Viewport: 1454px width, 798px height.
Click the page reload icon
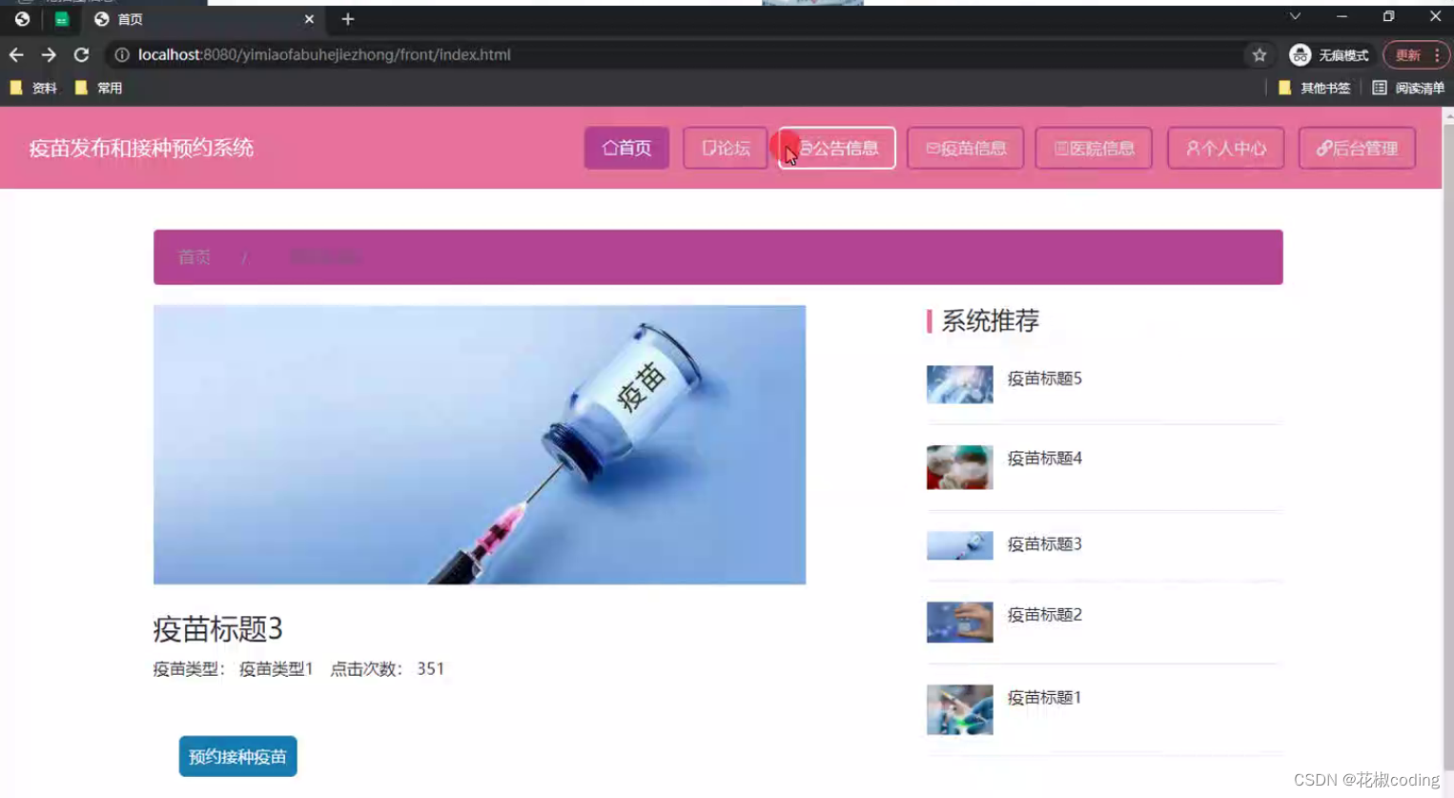pyautogui.click(x=81, y=54)
